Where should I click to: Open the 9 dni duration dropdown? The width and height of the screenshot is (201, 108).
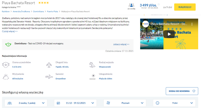(174, 103)
